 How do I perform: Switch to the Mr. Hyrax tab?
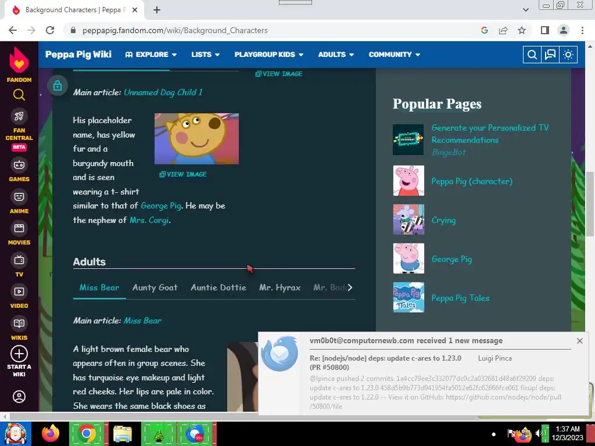[x=279, y=288]
